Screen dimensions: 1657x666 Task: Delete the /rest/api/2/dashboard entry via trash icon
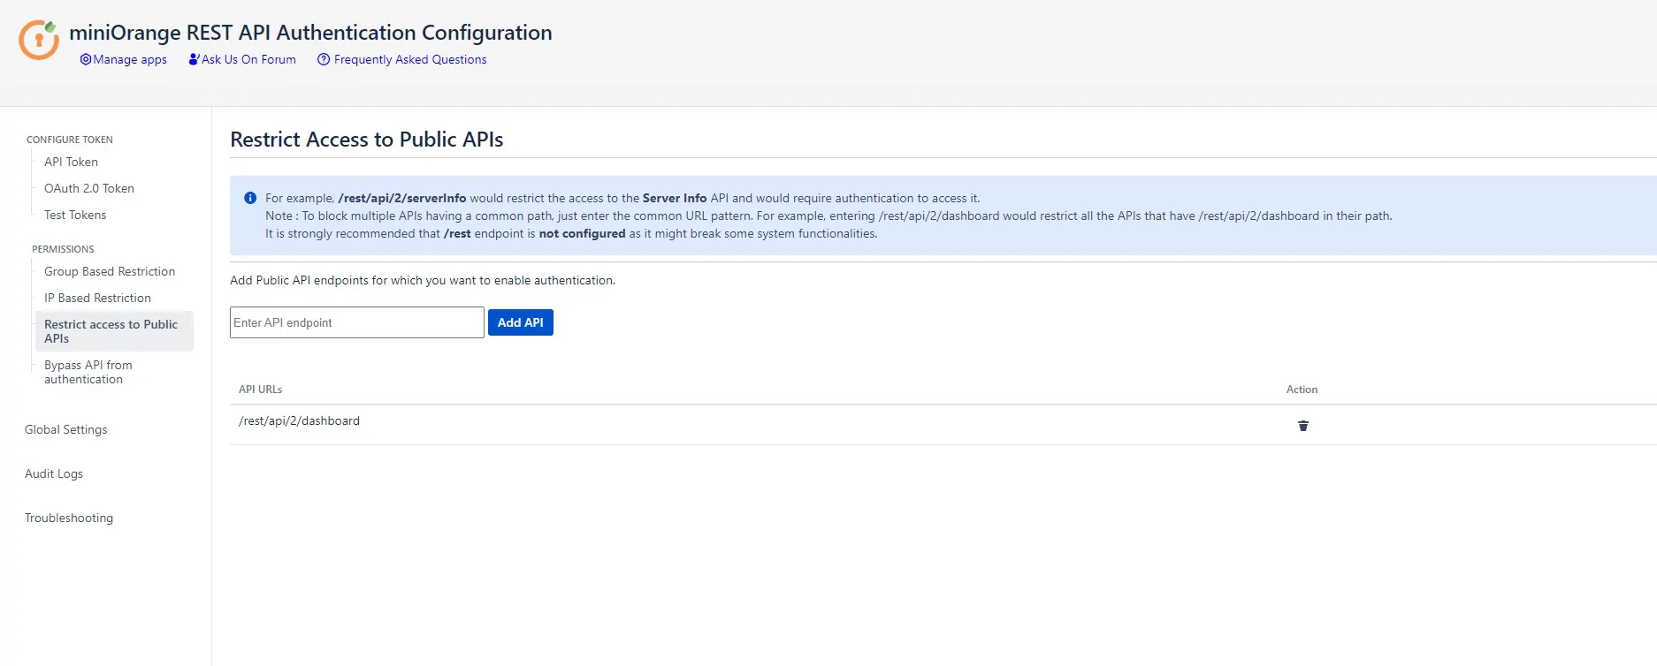click(1302, 426)
